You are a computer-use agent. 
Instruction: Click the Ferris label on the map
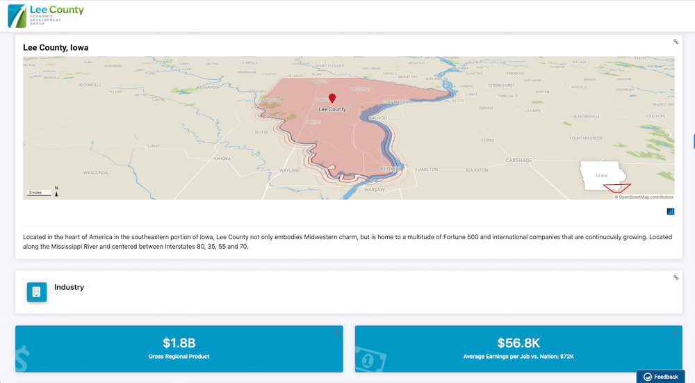pos(488,140)
